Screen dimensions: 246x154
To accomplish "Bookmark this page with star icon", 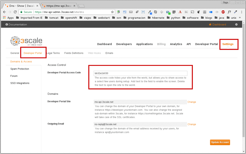I will 112,12.
